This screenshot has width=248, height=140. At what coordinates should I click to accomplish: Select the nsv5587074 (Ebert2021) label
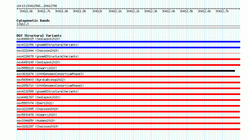point(35,103)
